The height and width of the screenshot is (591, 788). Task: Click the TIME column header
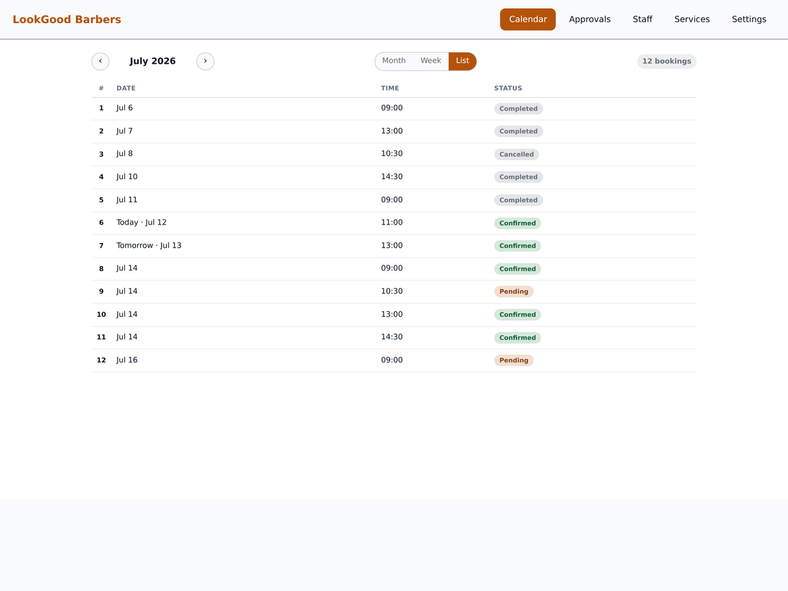[390, 88]
